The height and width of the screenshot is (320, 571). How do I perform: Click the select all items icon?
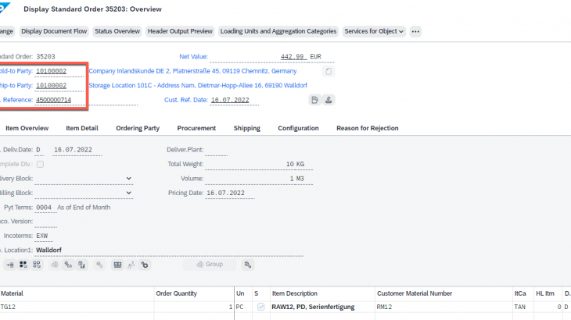click(23, 265)
